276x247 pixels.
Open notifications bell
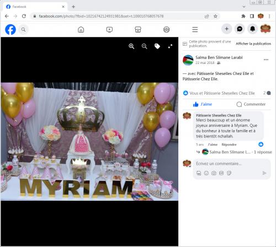[x=252, y=29]
